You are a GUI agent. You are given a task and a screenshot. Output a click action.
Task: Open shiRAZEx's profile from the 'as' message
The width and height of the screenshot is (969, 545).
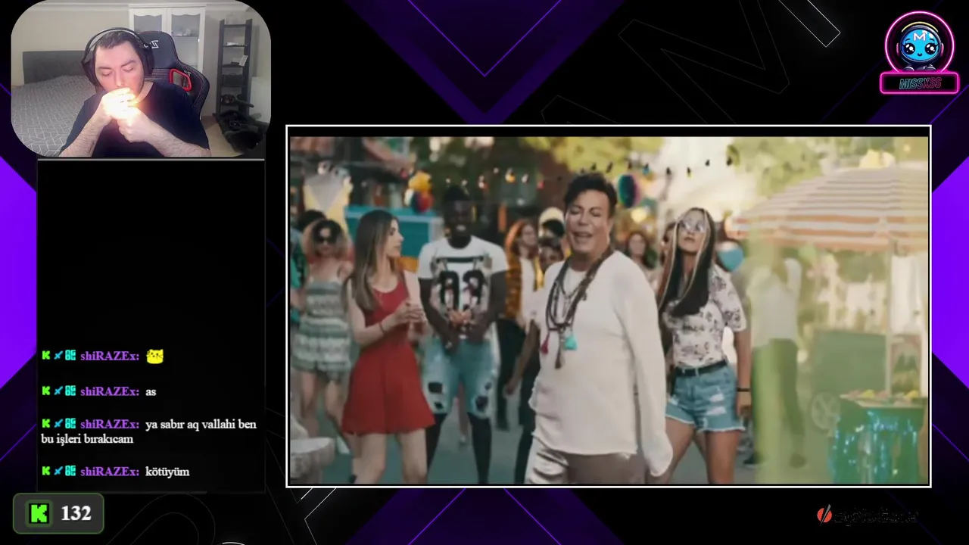pos(110,391)
